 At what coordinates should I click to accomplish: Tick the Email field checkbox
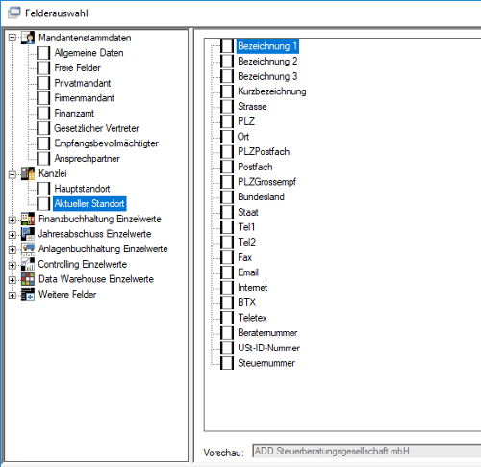pyautogui.click(x=227, y=272)
